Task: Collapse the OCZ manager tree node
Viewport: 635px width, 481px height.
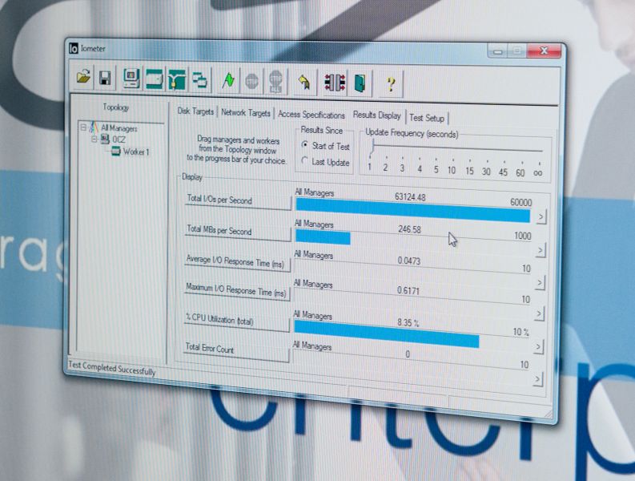Action: pos(94,139)
